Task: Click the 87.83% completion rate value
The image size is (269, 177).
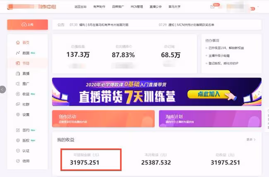Action: (123, 55)
